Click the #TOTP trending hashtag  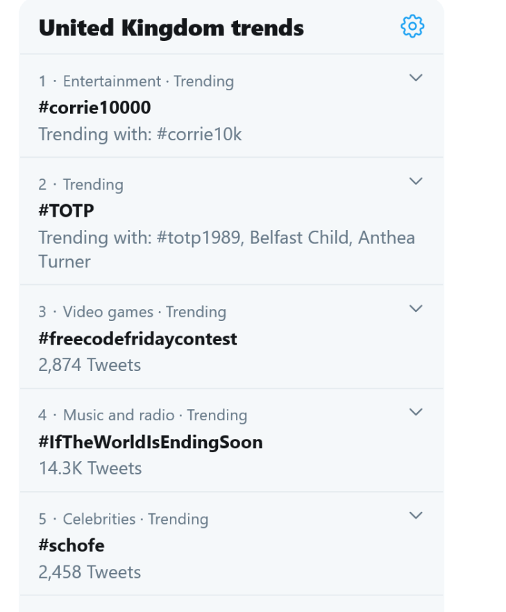click(66, 210)
